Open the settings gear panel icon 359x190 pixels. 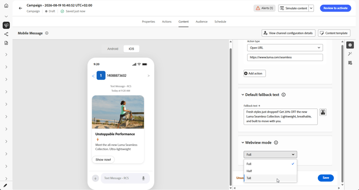pyautogui.click(x=350, y=45)
